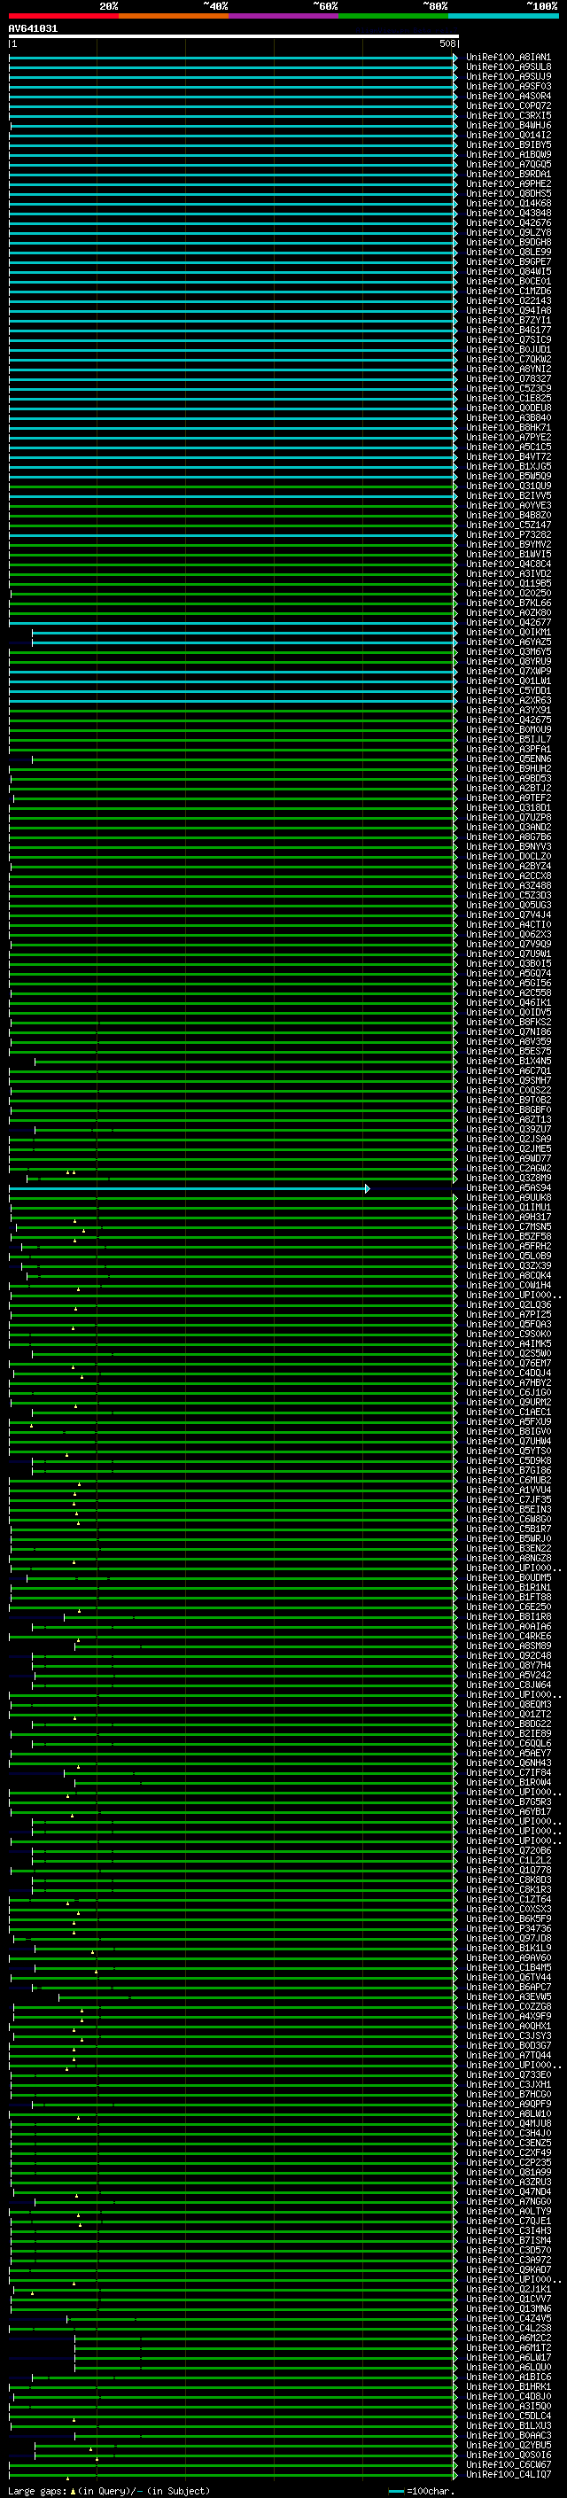Open hit UniRef100_Q5ENN6
The image size is (567, 2498).
click(x=508, y=759)
